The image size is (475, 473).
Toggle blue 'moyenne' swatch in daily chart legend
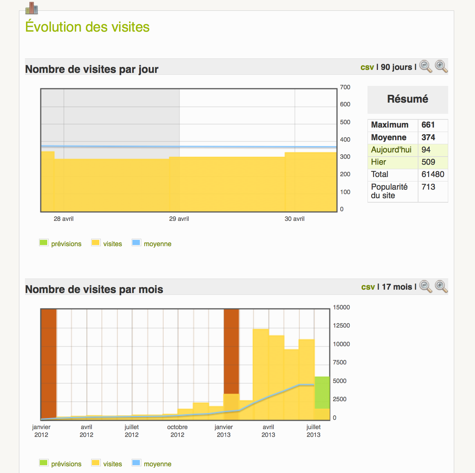[136, 243]
